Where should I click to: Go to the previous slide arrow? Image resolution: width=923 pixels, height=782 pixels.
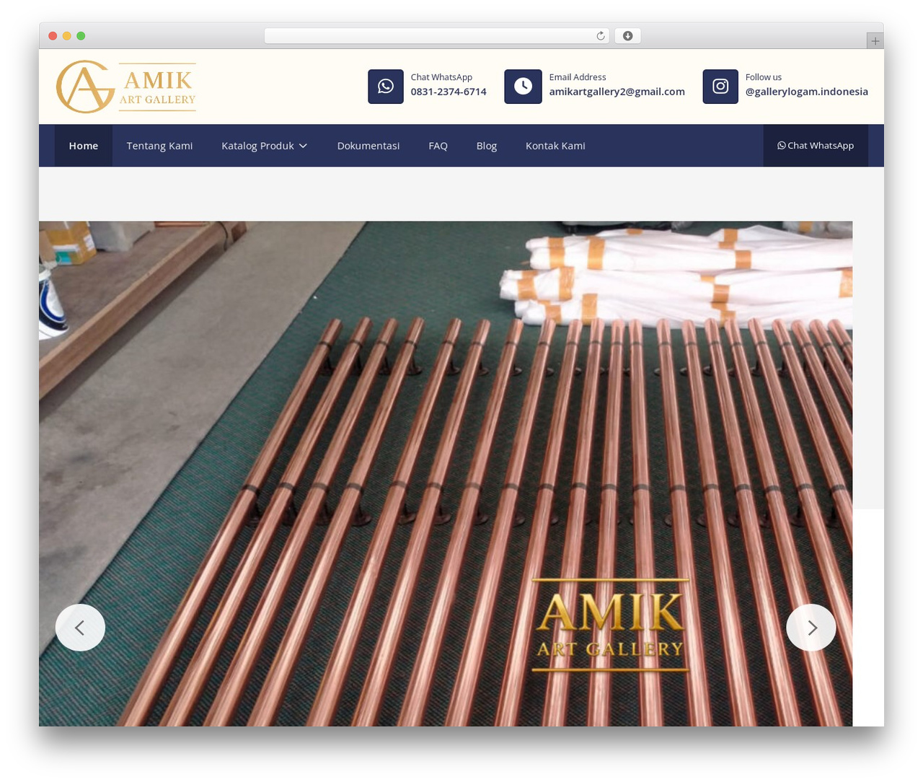[80, 628]
